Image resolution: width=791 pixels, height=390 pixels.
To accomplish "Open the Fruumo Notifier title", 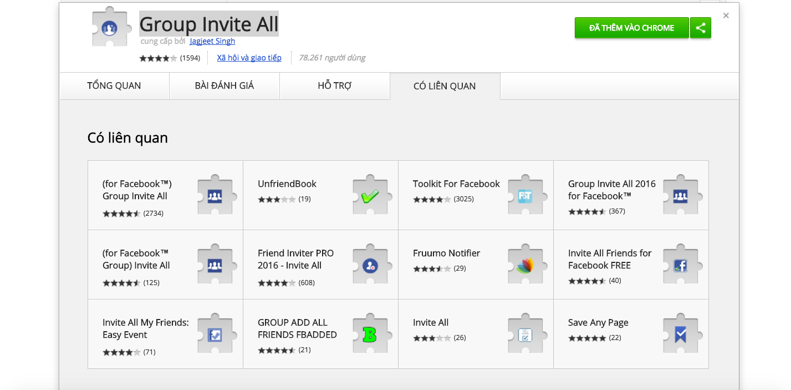I will point(446,253).
